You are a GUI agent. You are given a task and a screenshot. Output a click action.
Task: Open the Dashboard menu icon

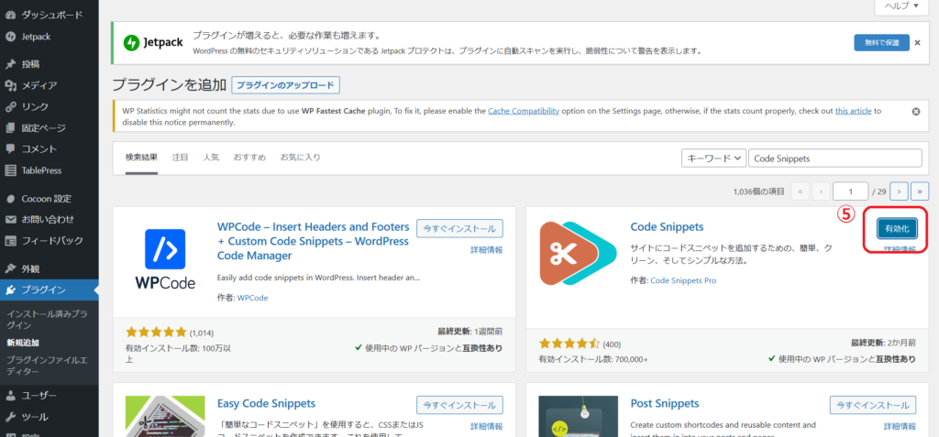coord(10,15)
